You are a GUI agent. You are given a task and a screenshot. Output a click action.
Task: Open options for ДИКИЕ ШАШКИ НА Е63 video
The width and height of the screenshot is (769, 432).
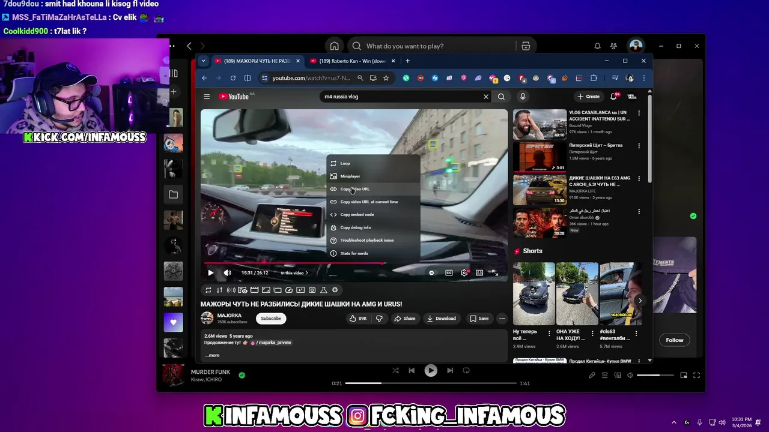click(x=639, y=179)
